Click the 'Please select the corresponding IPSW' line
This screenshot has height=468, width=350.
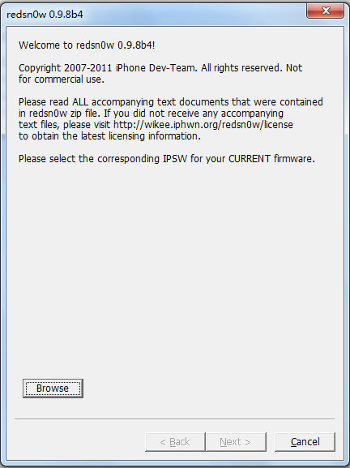167,158
